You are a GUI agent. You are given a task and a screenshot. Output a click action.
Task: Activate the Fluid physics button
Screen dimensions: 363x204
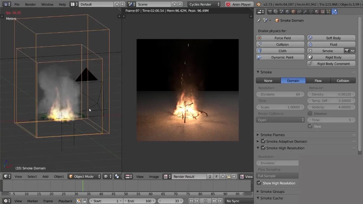point(331,44)
